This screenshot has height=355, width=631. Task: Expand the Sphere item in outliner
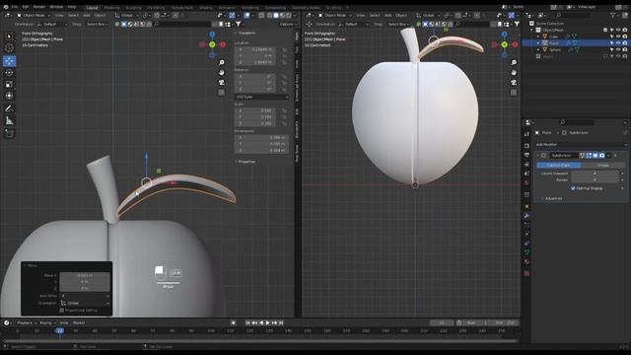click(538, 49)
